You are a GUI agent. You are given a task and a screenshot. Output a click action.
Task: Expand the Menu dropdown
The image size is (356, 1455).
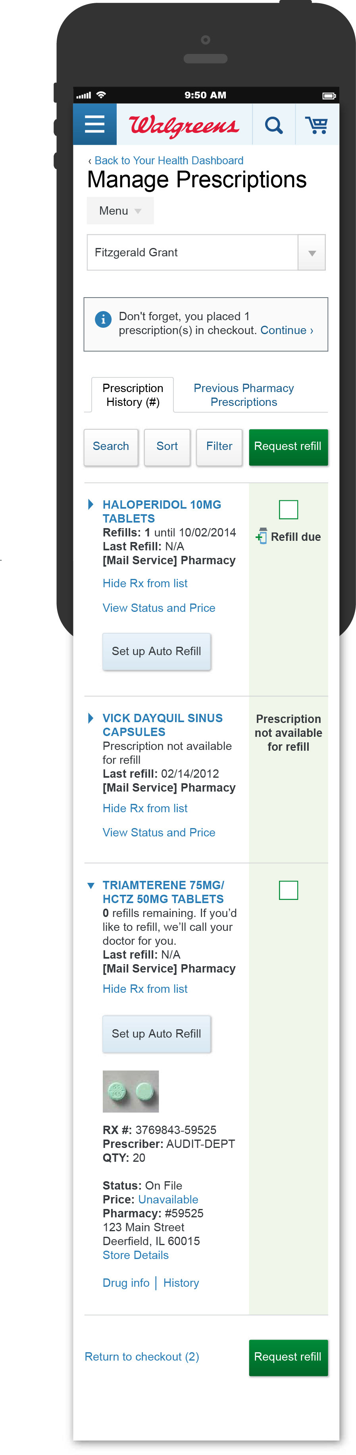point(120,211)
